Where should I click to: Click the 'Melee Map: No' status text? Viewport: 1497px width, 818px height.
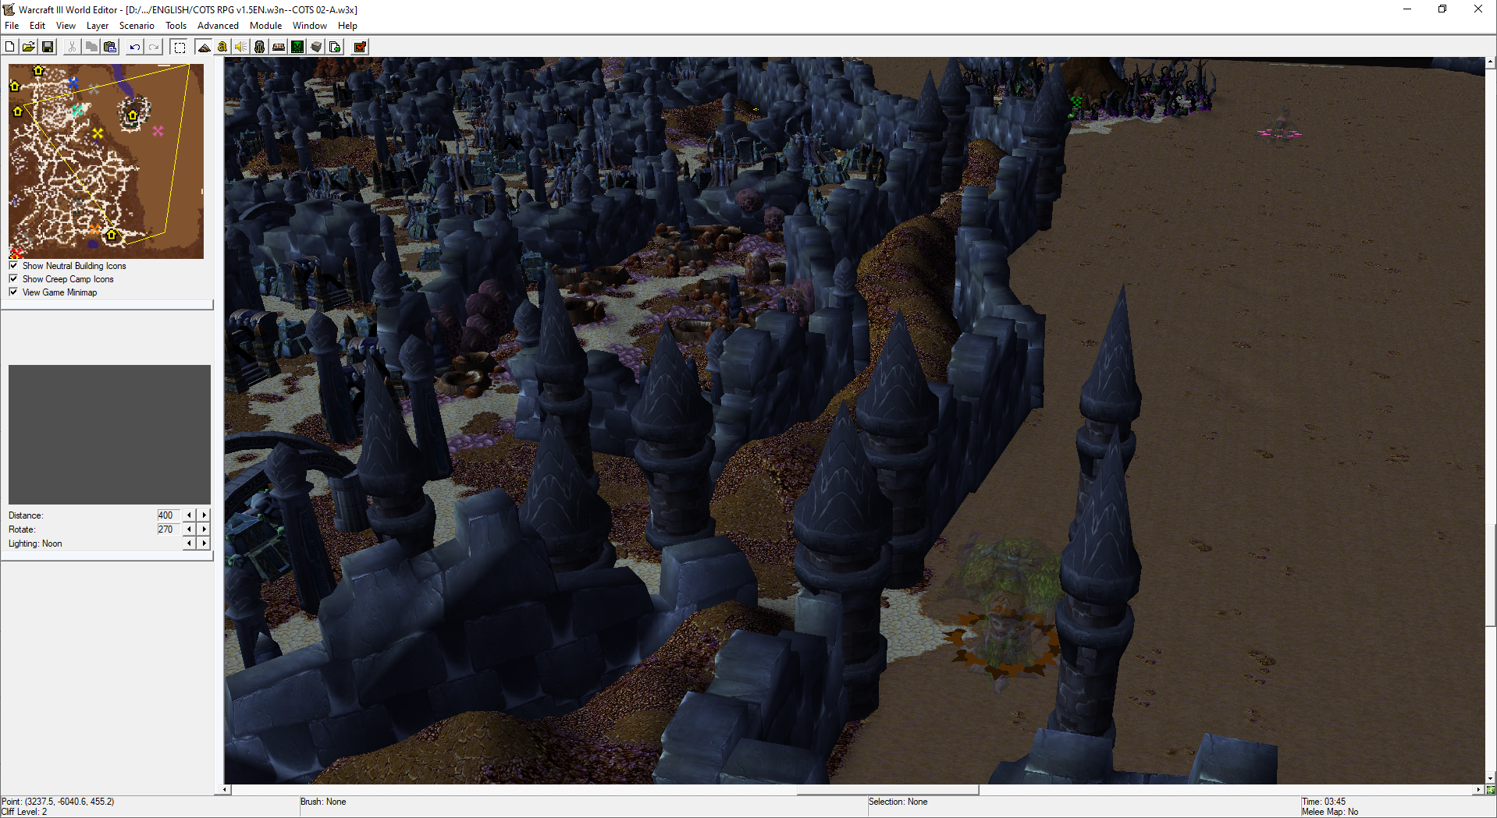point(1330,812)
